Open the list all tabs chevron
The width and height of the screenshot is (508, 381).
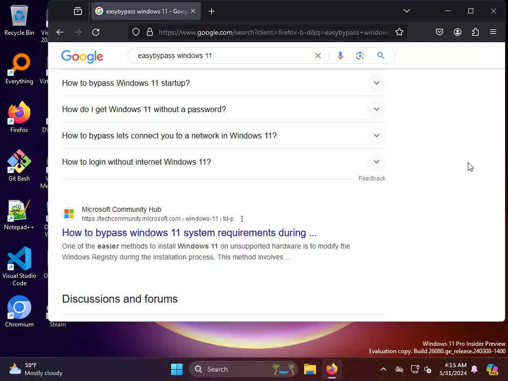point(407,11)
